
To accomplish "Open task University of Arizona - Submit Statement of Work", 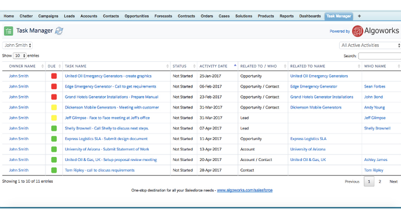I will pos(107,149).
